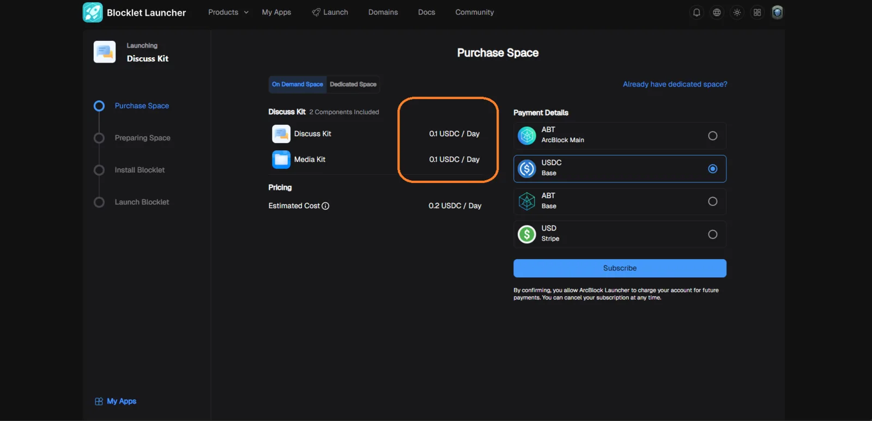
Task: Click the Discuss Kit '0.1 USDC / Day' price
Action: click(454, 133)
